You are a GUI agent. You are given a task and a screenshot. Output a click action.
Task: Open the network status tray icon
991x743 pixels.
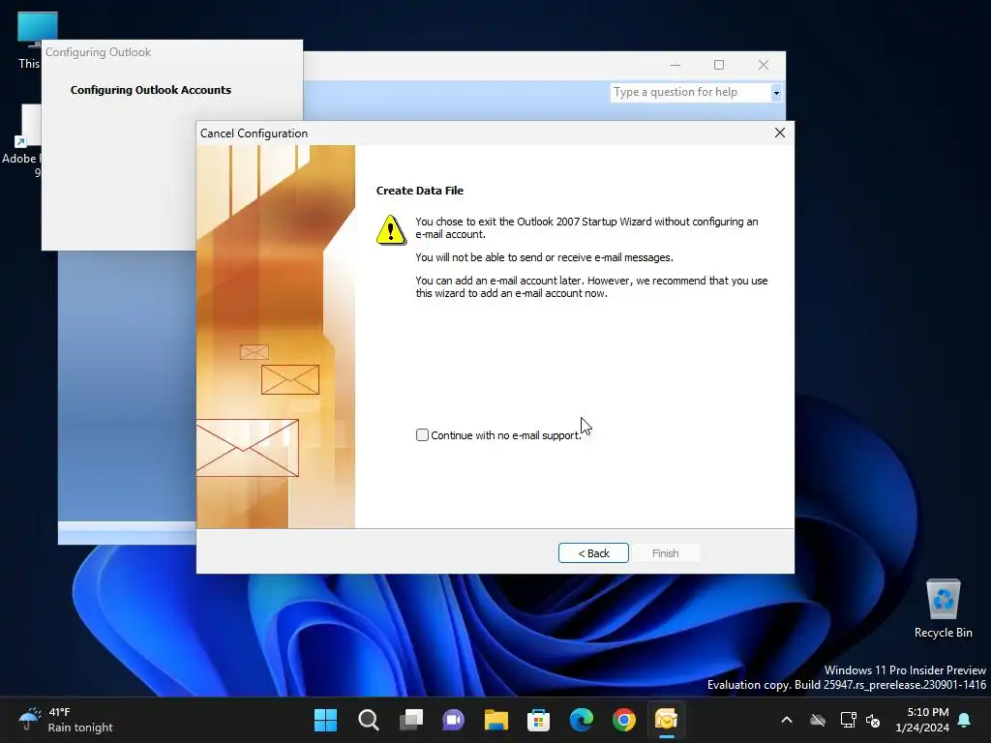848,720
